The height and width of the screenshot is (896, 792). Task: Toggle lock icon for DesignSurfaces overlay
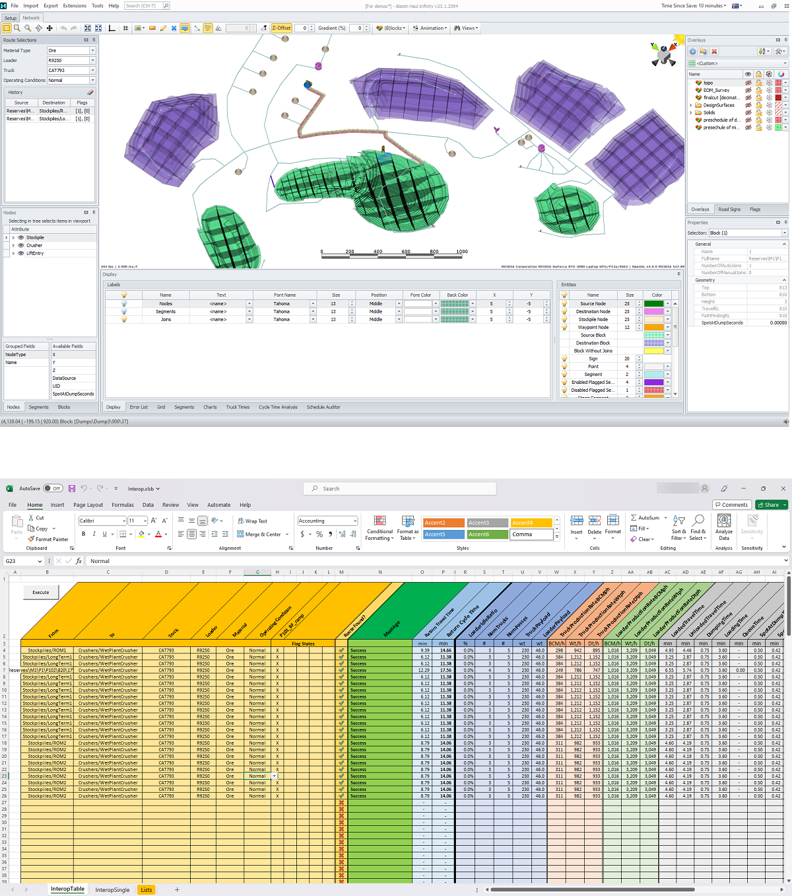pyautogui.click(x=759, y=105)
